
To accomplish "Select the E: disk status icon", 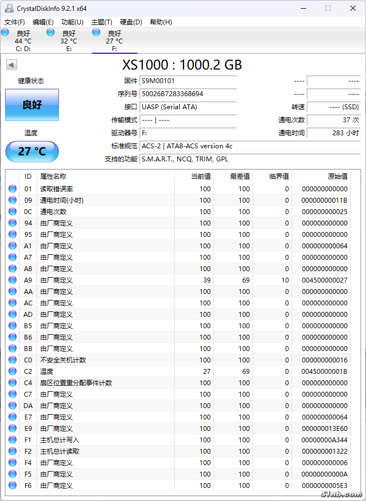I will 51,33.
